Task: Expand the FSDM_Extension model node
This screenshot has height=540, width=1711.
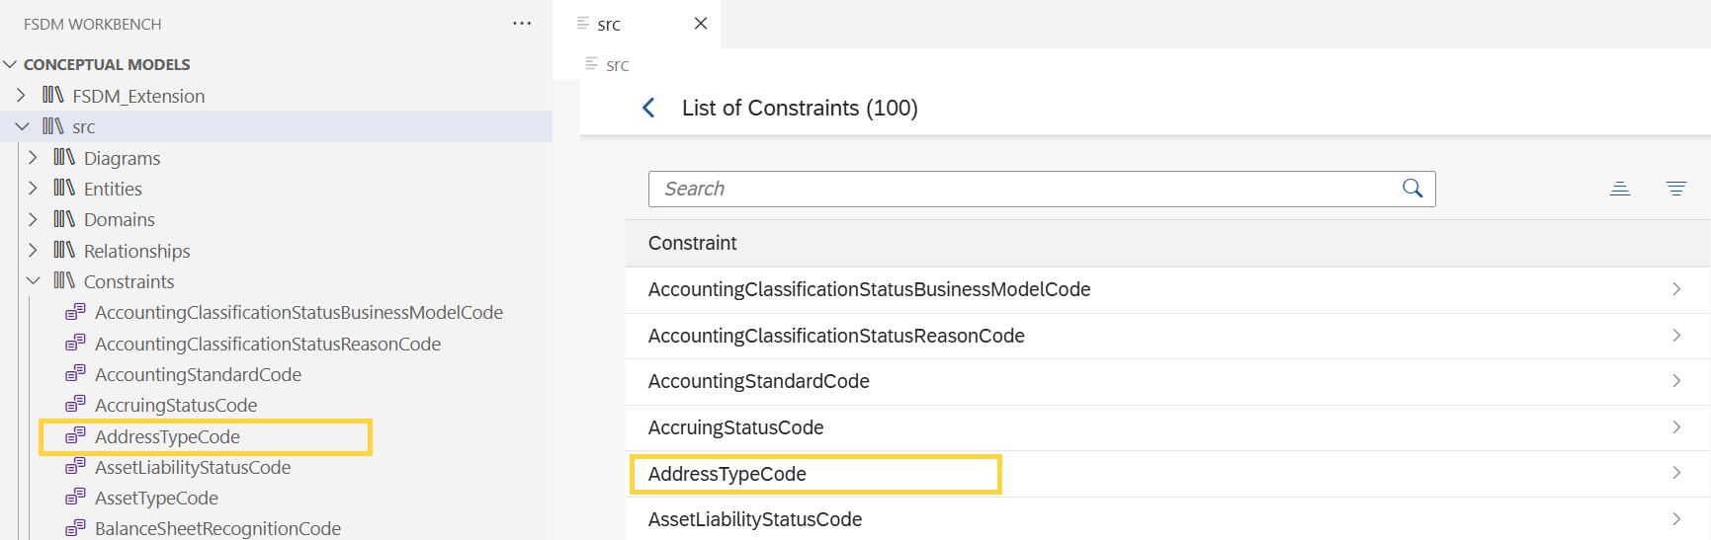Action: (x=22, y=96)
